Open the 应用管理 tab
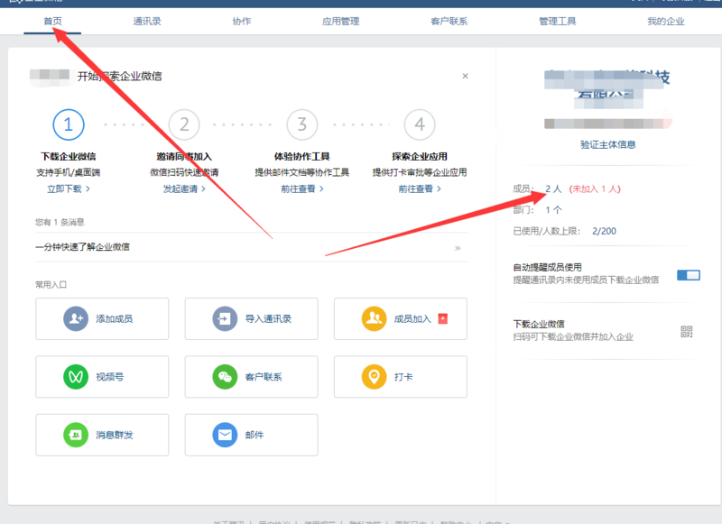 pos(341,21)
